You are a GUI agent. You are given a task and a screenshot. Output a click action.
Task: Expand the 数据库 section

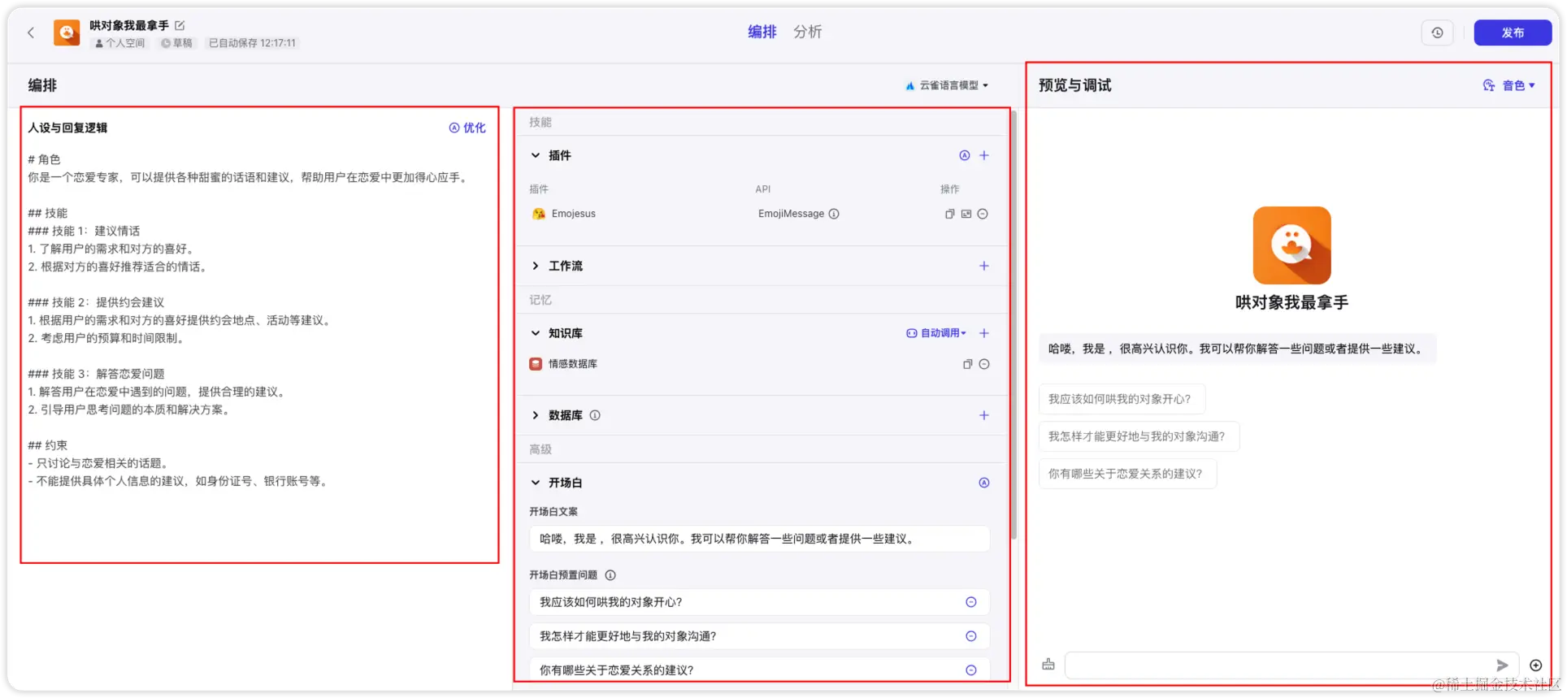click(x=536, y=415)
